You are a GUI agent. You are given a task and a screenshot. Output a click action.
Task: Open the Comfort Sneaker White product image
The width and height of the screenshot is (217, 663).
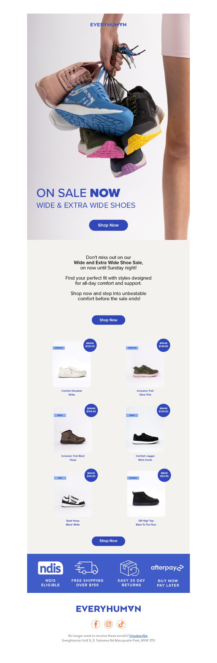(72, 364)
